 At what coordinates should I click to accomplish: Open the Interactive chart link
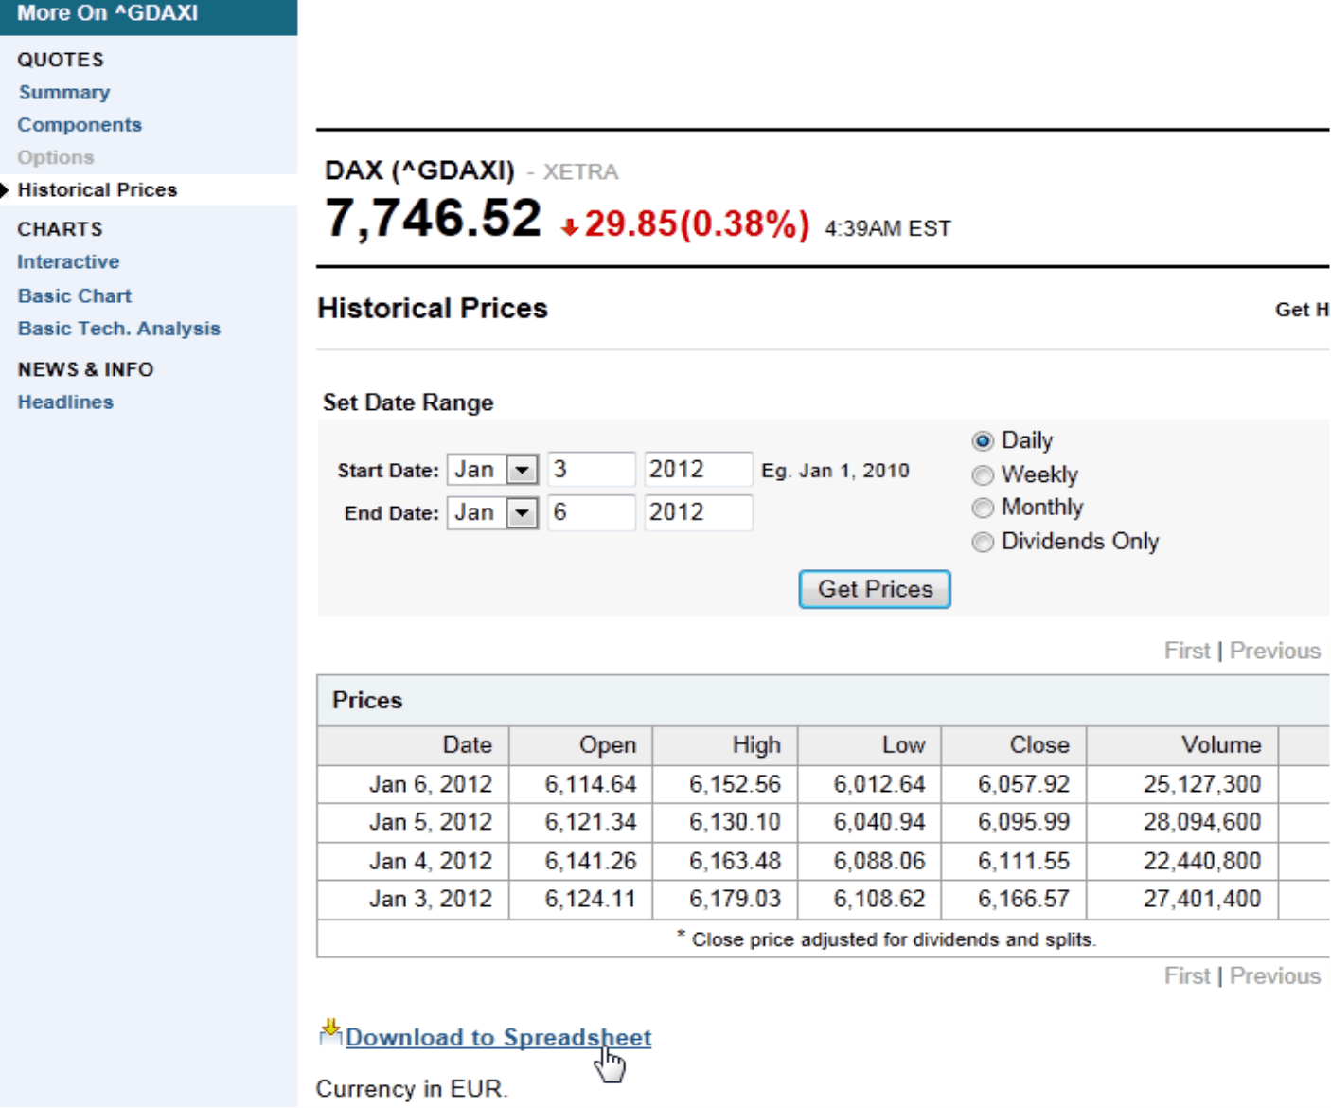coord(68,261)
